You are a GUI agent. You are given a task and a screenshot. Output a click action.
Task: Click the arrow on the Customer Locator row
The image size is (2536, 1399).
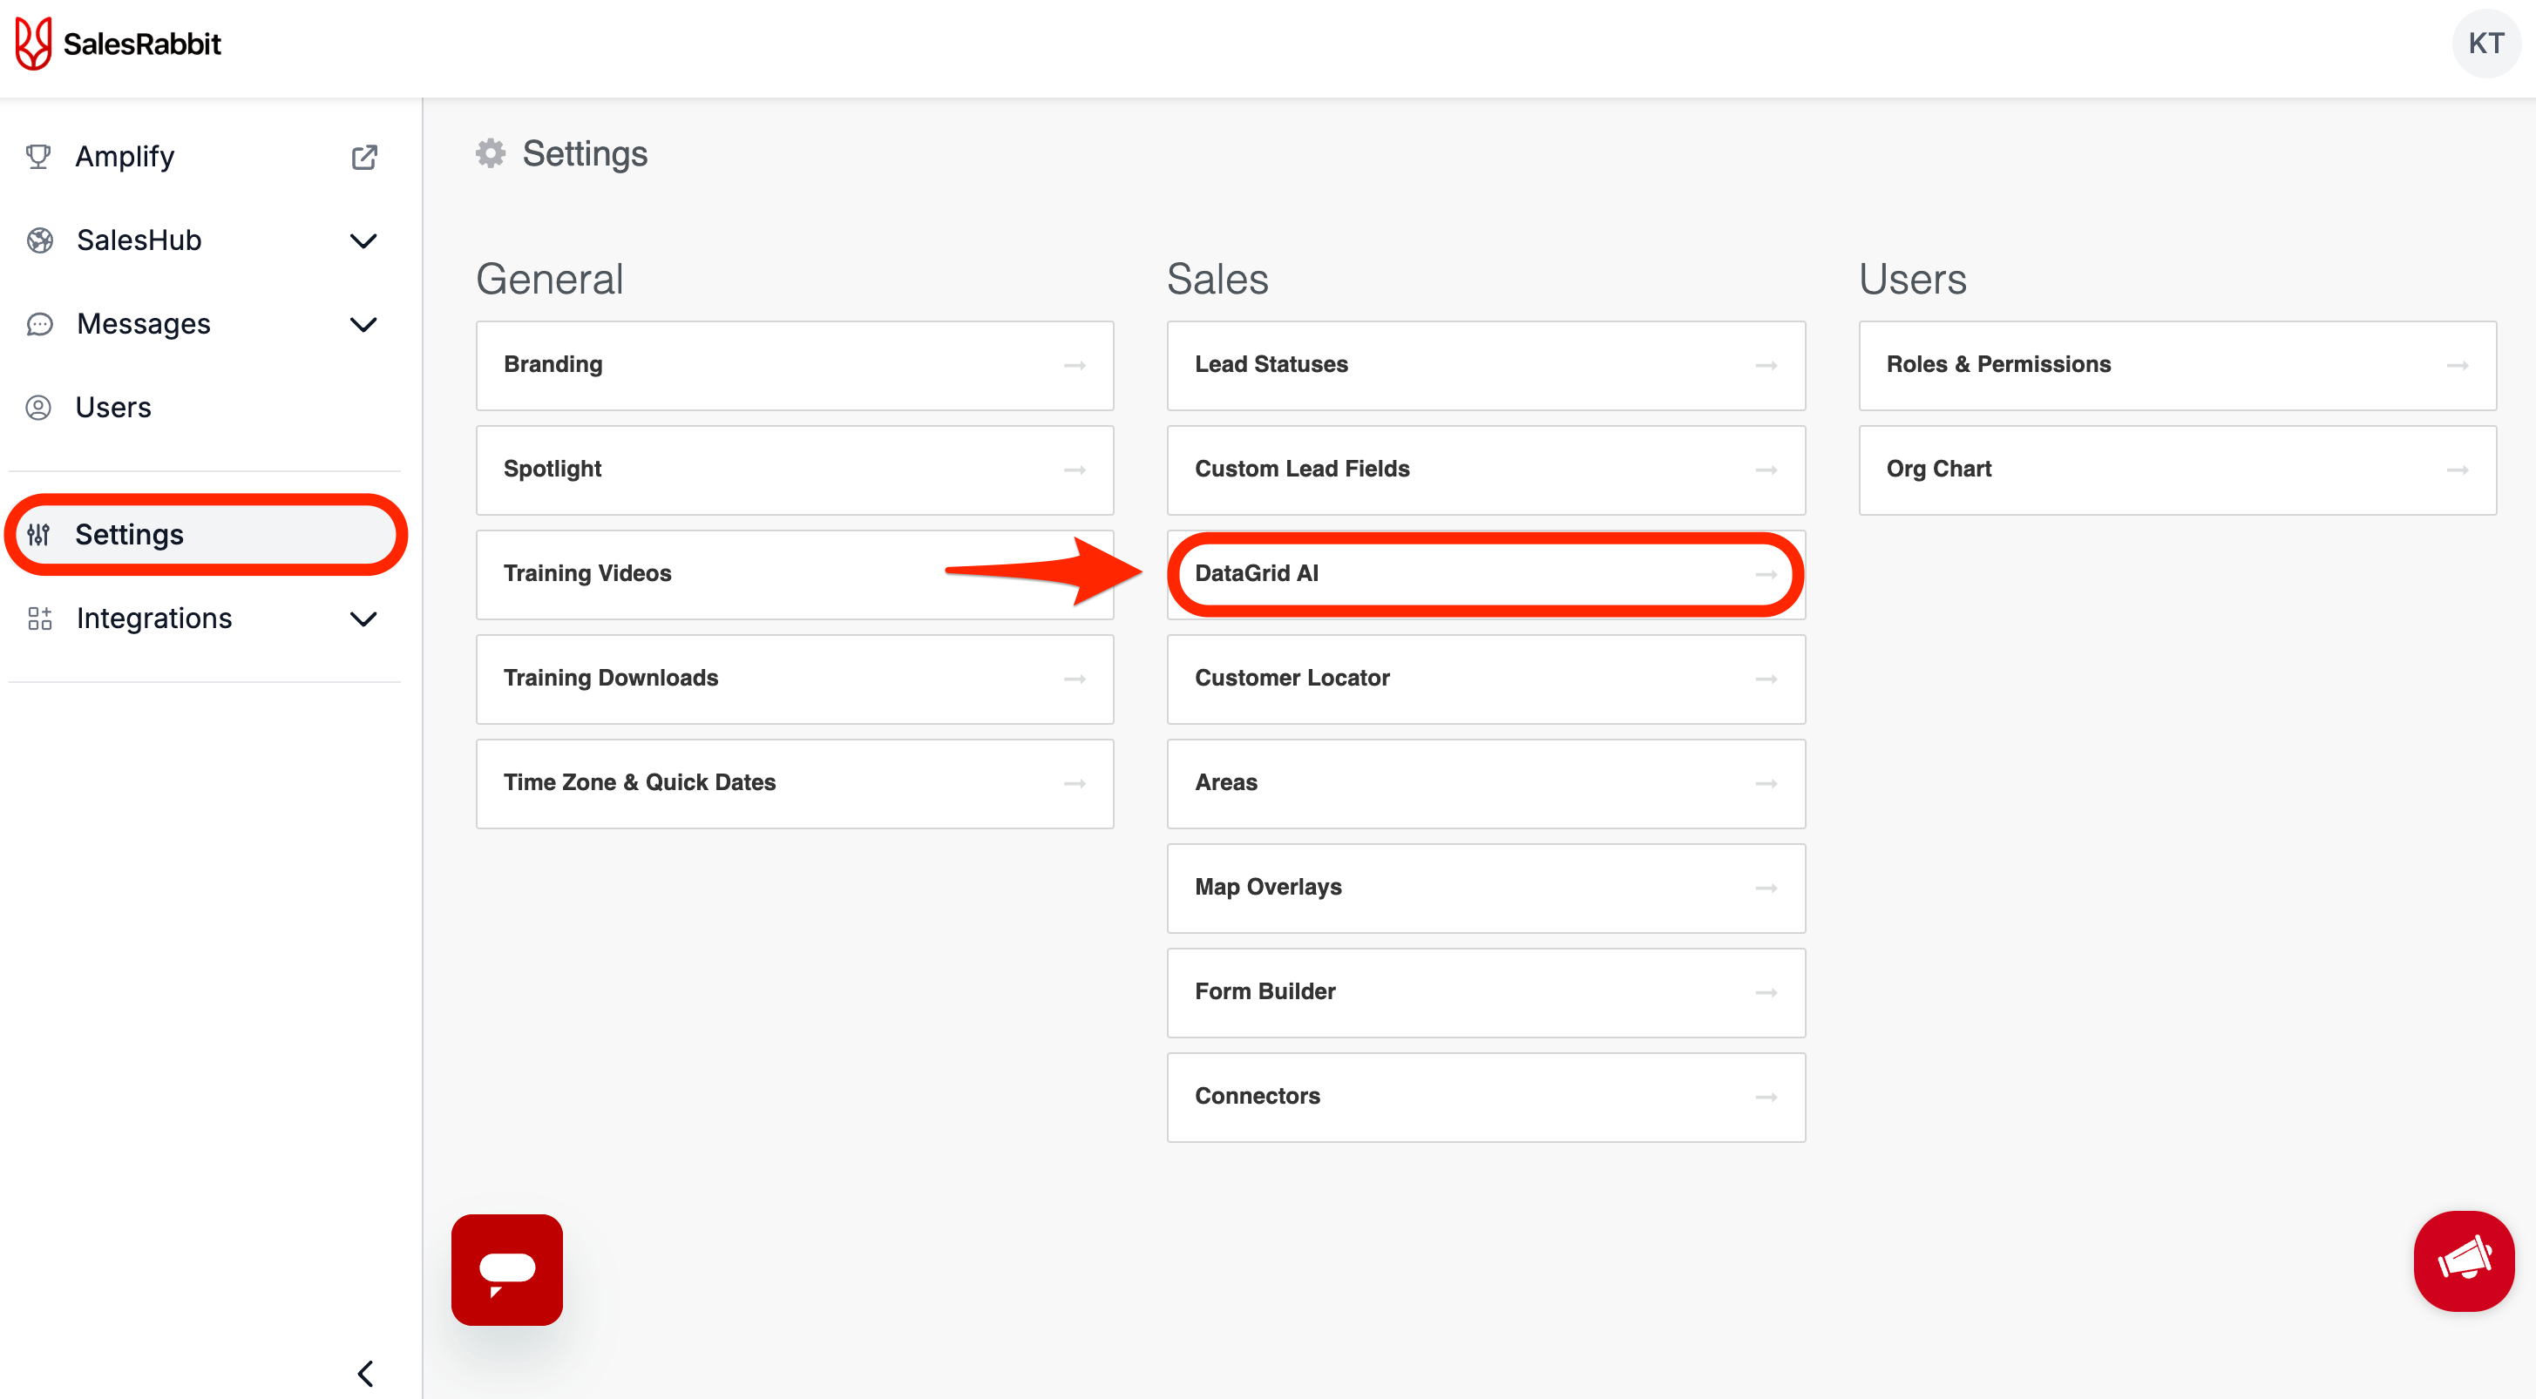(1766, 679)
